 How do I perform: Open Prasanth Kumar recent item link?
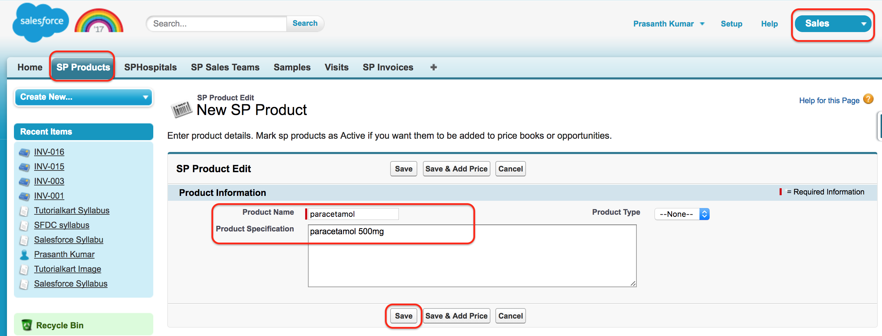pos(64,254)
